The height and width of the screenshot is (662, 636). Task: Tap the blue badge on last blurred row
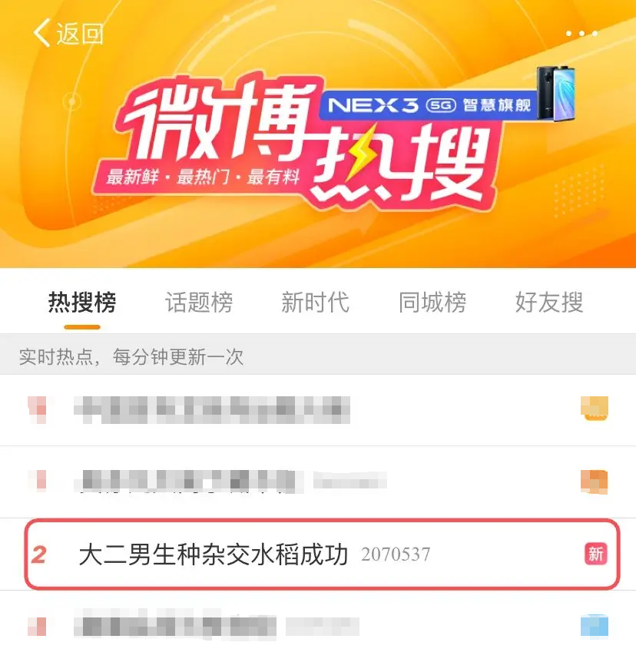[x=595, y=626]
